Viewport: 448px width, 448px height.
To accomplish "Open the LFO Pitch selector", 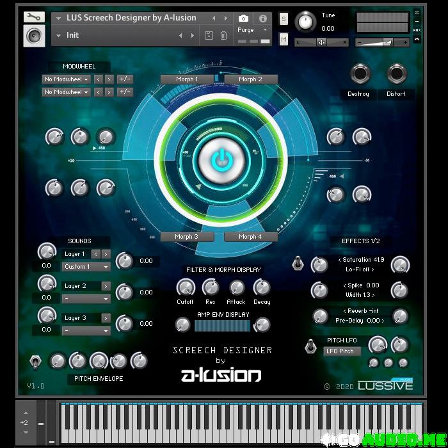I will [342, 351].
